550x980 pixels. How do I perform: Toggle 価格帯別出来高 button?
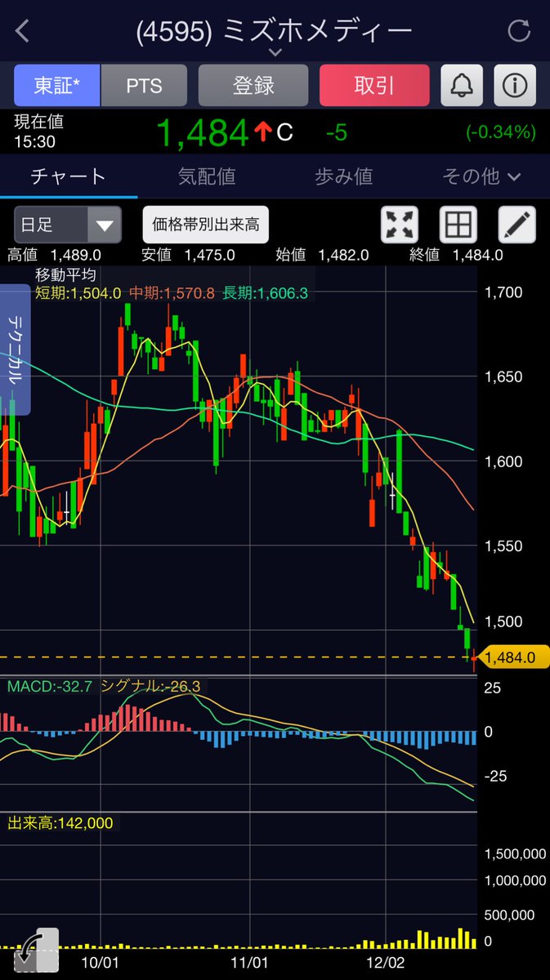pos(206,224)
